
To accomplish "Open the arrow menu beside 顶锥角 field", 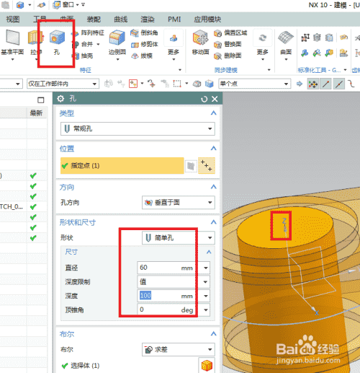I will pyautogui.click(x=206, y=310).
